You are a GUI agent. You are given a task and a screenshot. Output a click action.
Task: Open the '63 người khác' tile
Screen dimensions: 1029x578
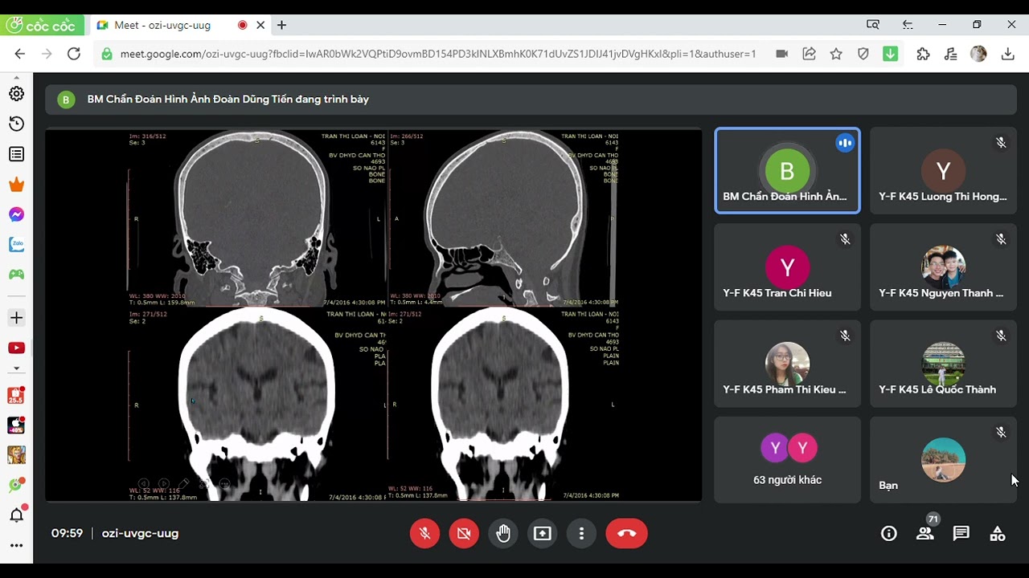pos(787,460)
